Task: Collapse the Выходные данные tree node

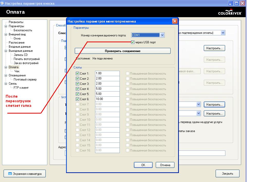Action: pos(6,51)
